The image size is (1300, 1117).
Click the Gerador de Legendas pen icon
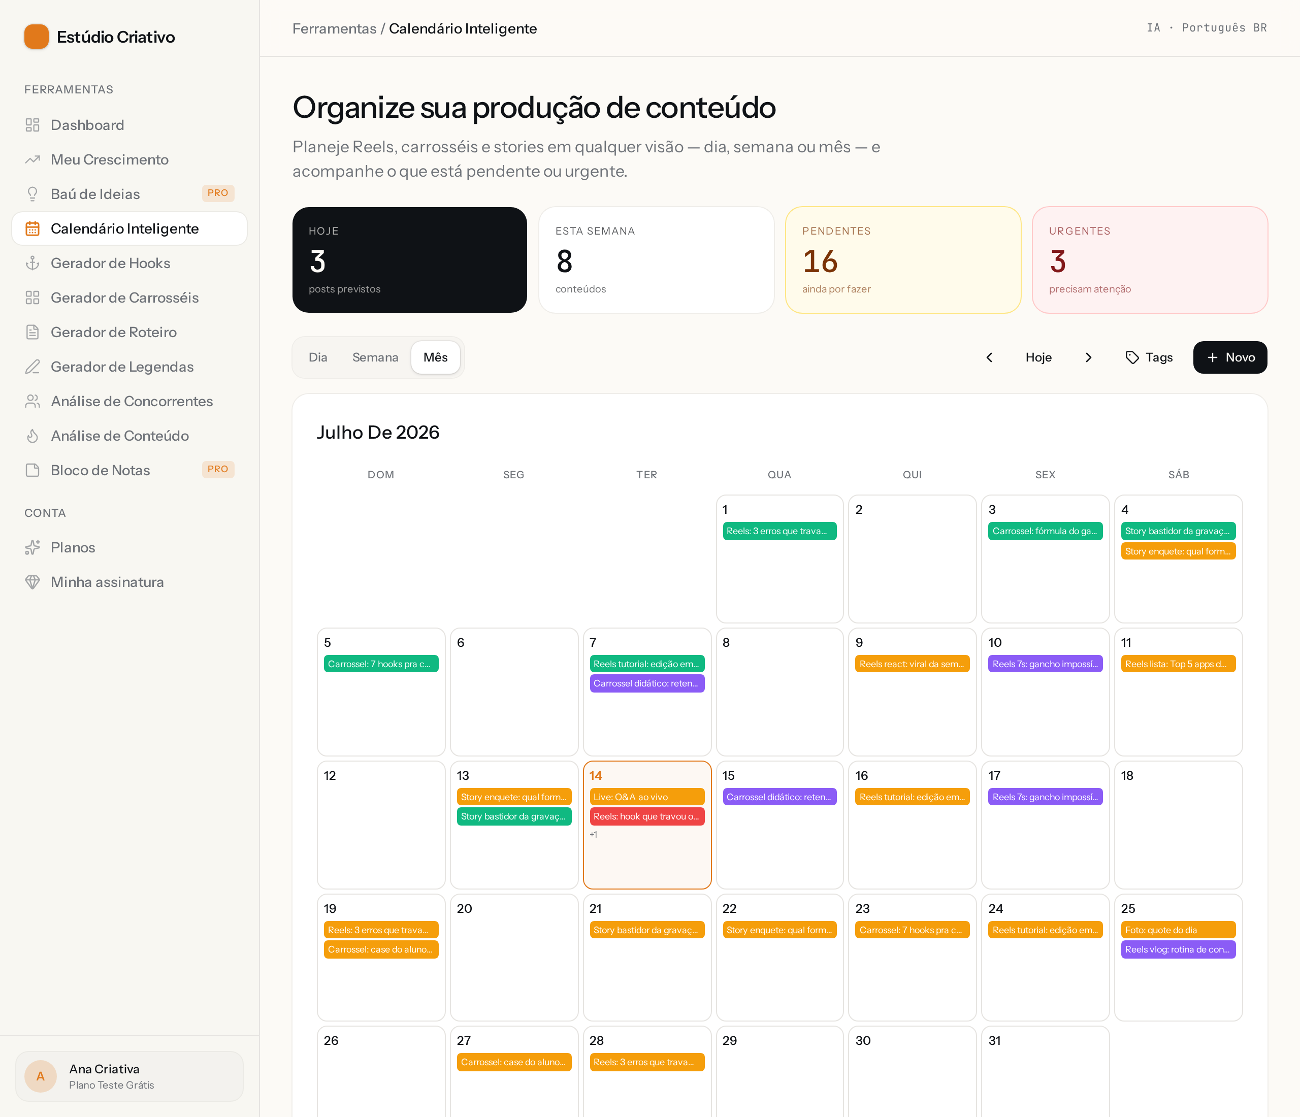(32, 366)
